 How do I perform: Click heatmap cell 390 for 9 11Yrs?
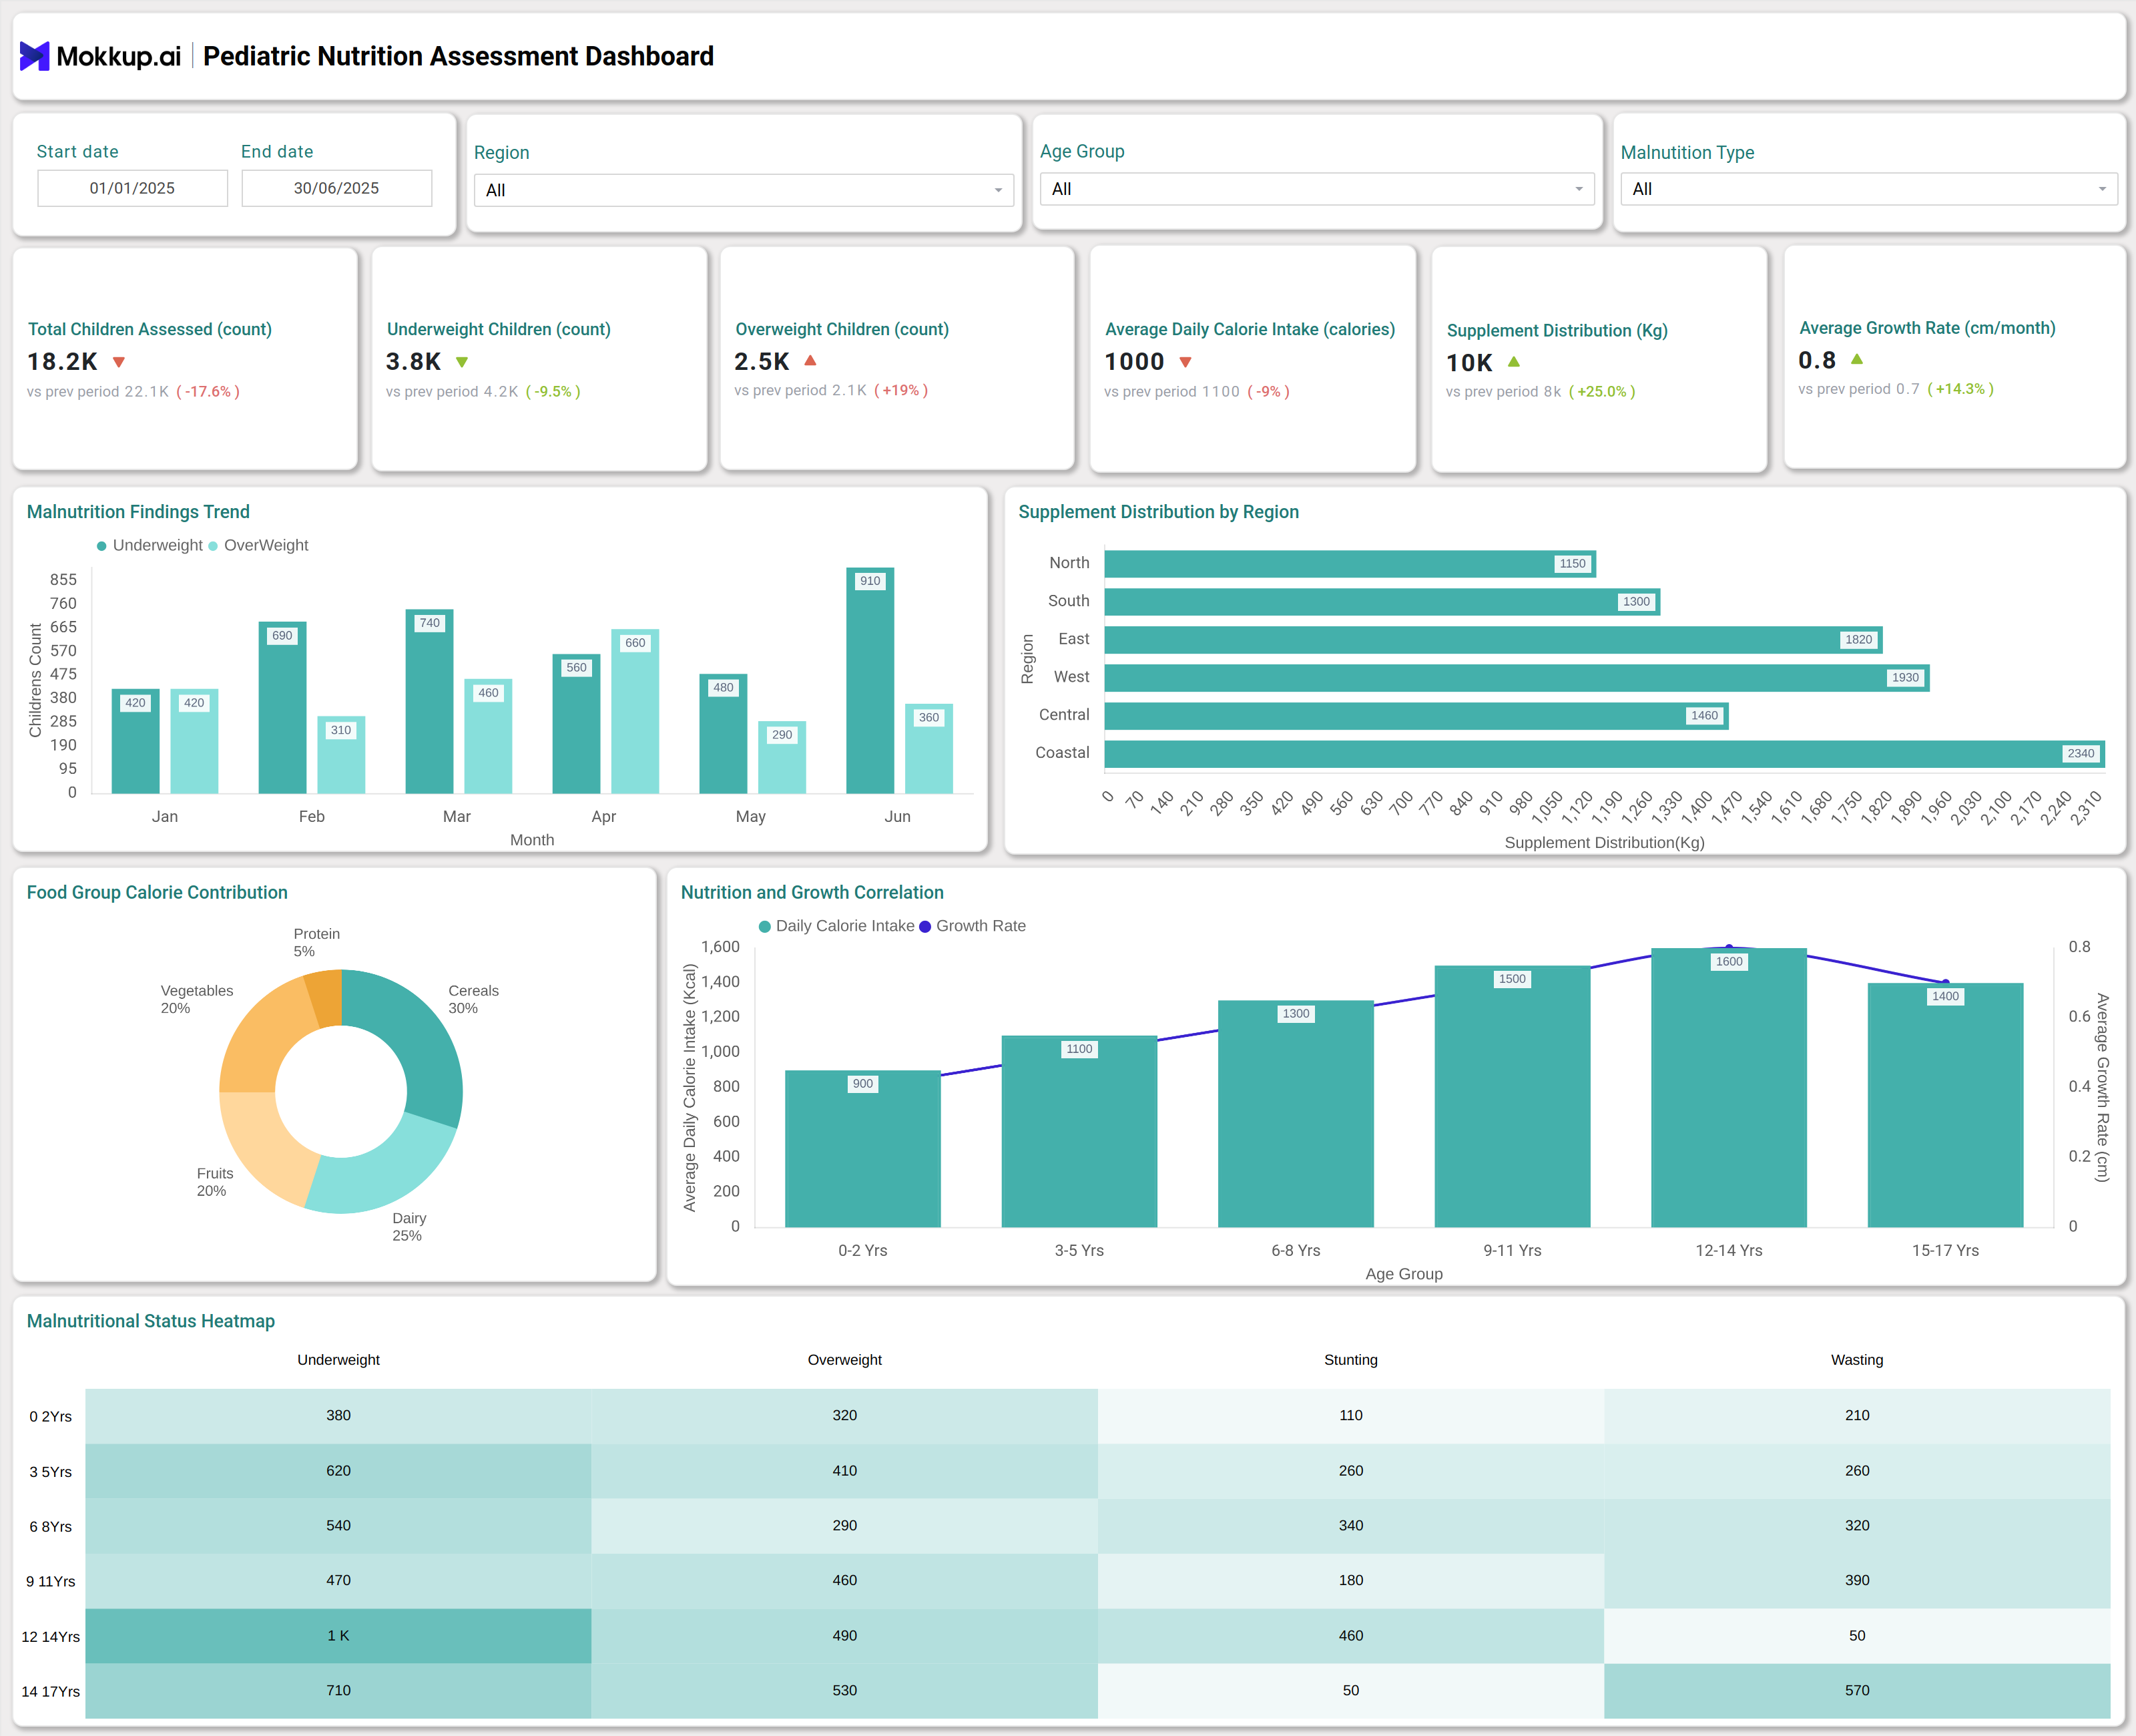tap(1857, 1581)
